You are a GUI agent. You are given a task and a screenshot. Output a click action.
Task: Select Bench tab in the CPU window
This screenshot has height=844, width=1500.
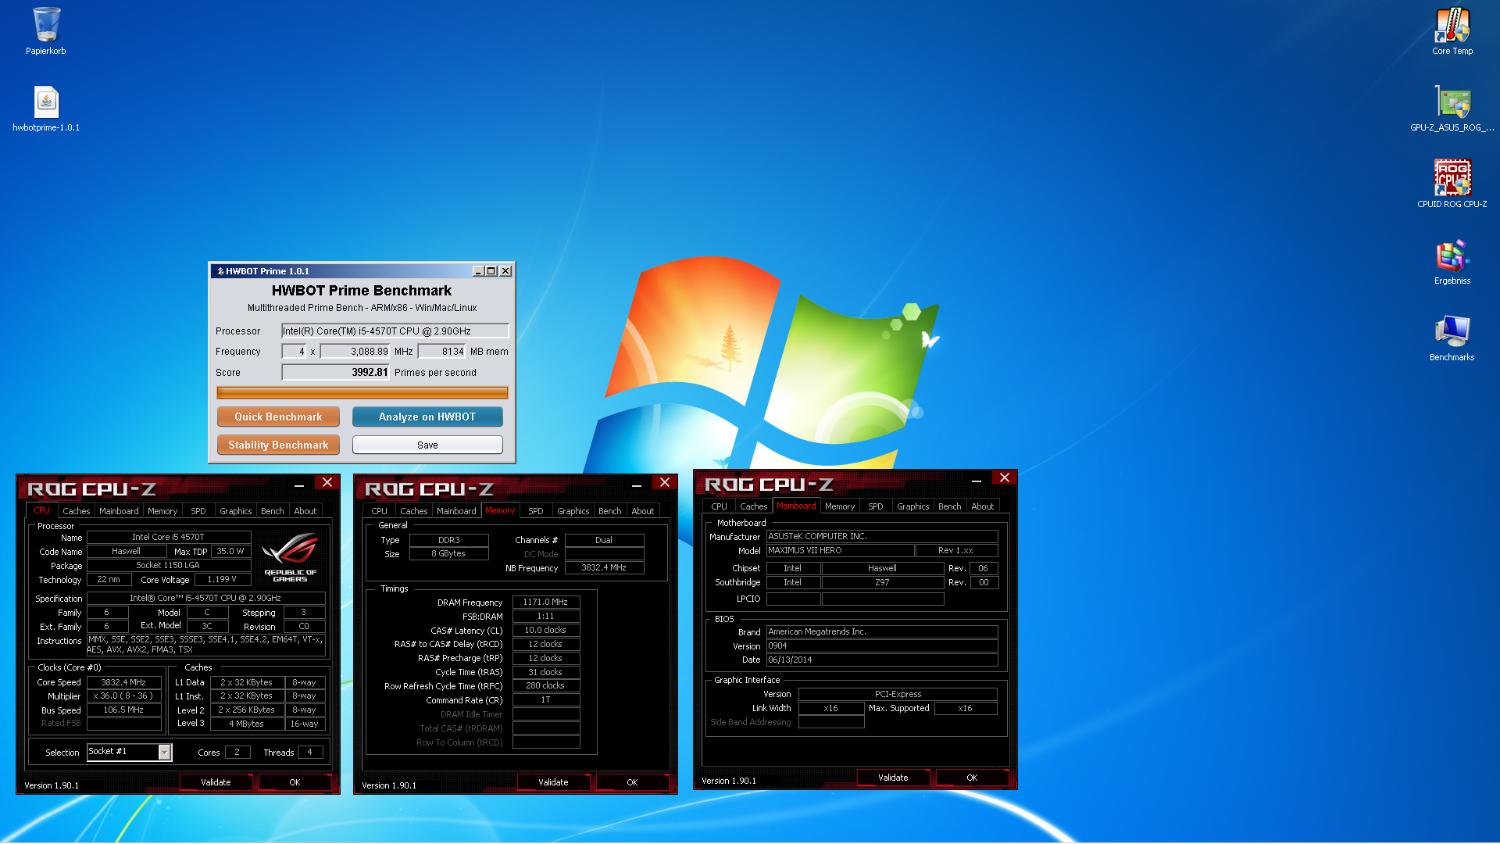pyautogui.click(x=273, y=511)
